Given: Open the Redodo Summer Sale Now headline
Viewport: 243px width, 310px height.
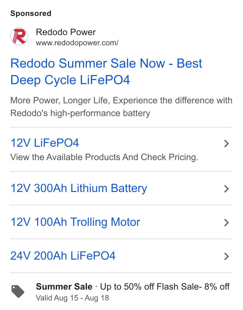Looking at the screenshot, I should pyautogui.click(x=106, y=71).
